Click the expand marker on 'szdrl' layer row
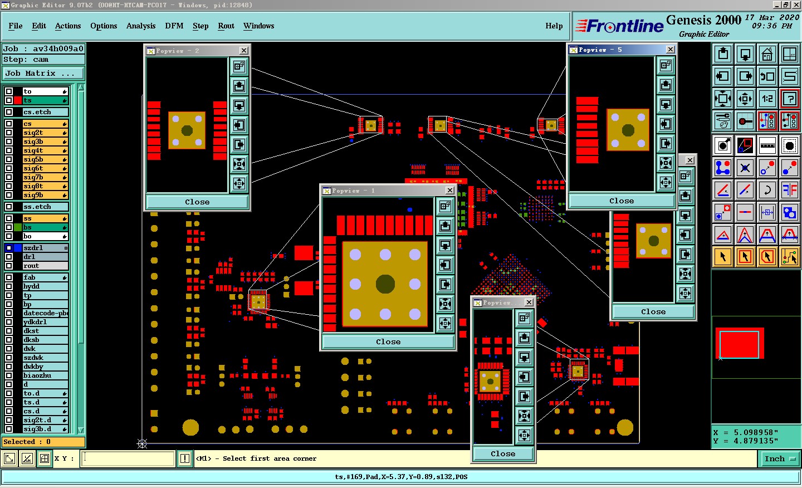 (x=66, y=248)
